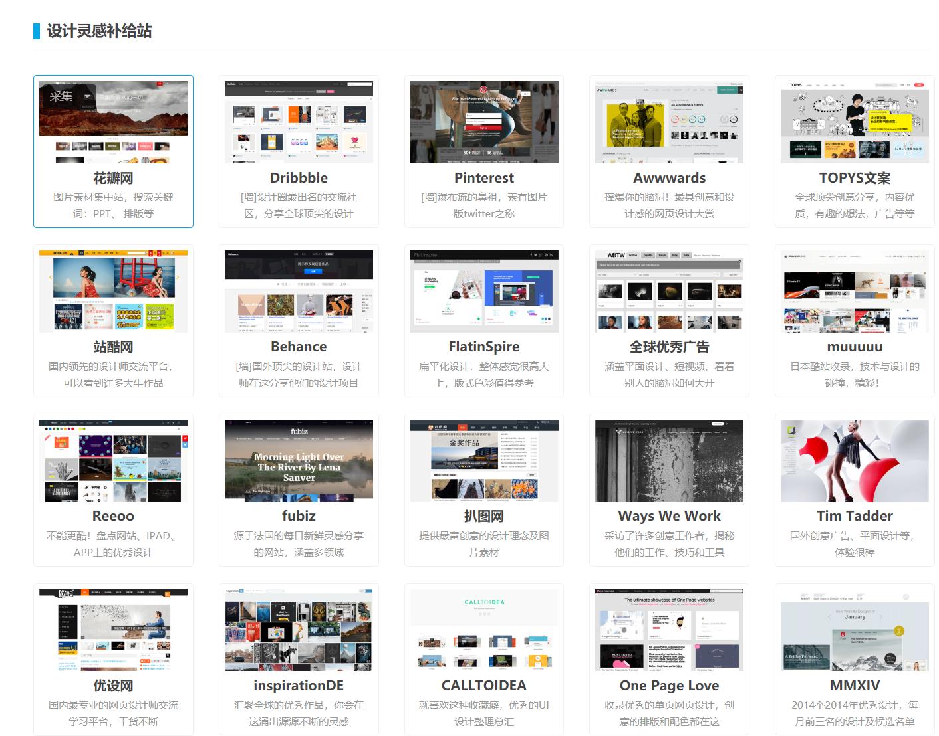939x736 pixels.
Task: Open the FlatinSpire screenshot image
Action: tap(484, 292)
